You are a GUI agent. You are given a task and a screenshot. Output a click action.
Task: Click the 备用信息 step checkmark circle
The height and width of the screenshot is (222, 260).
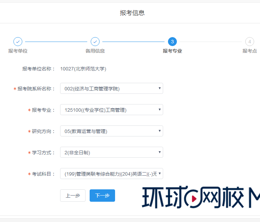95,42
